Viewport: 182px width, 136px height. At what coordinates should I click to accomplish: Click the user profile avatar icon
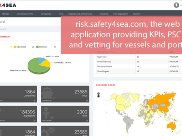[176, 5]
